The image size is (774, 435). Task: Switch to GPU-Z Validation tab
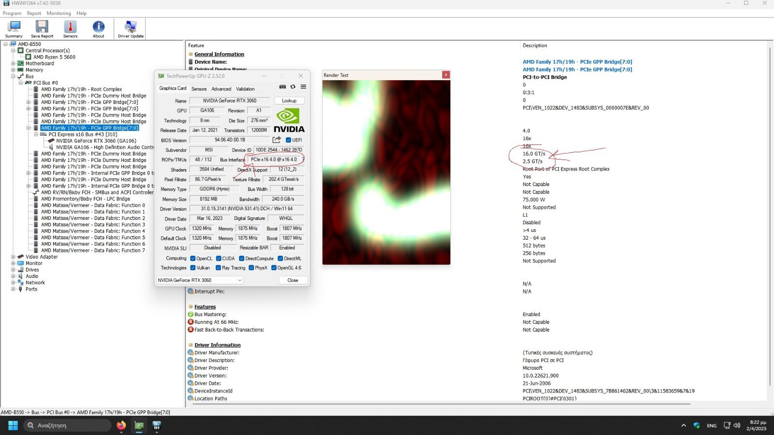245,89
